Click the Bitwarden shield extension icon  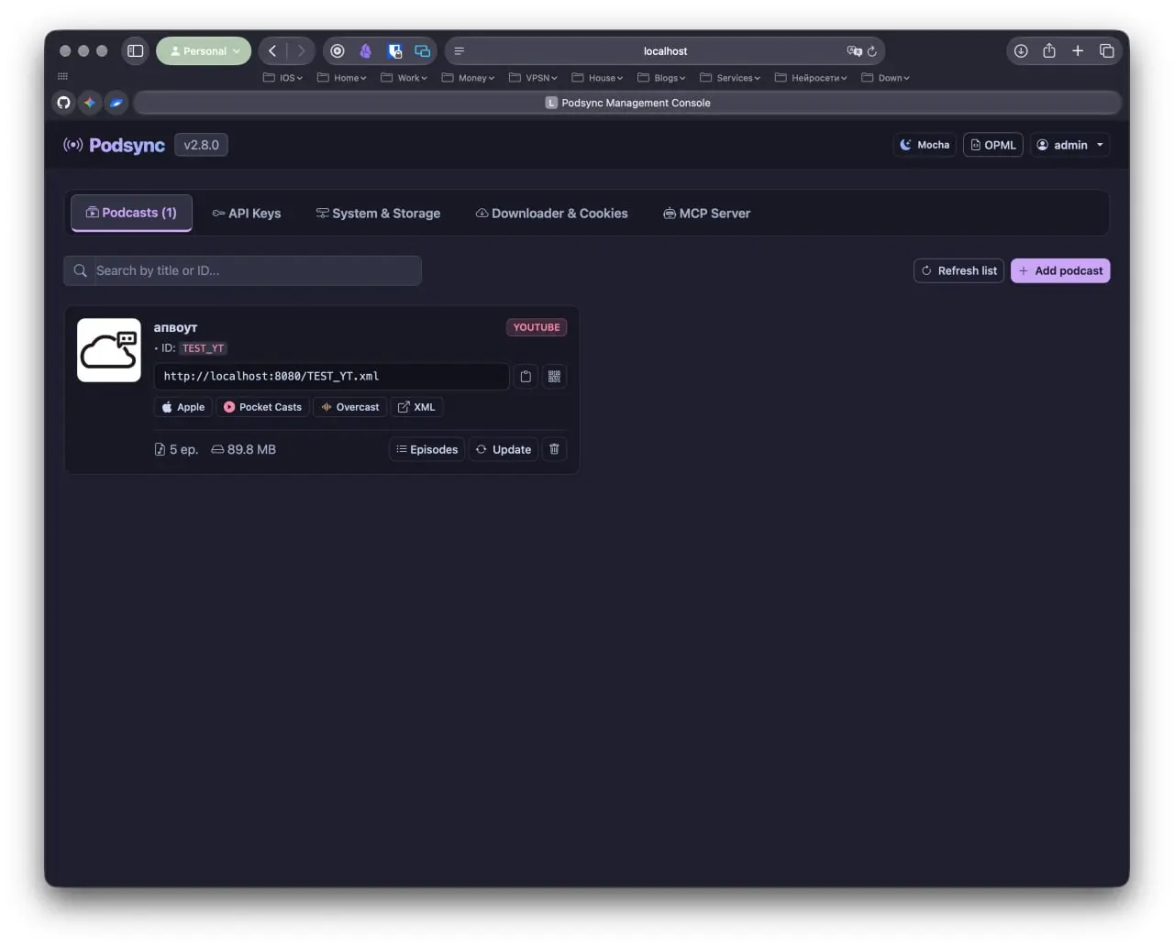click(x=394, y=51)
